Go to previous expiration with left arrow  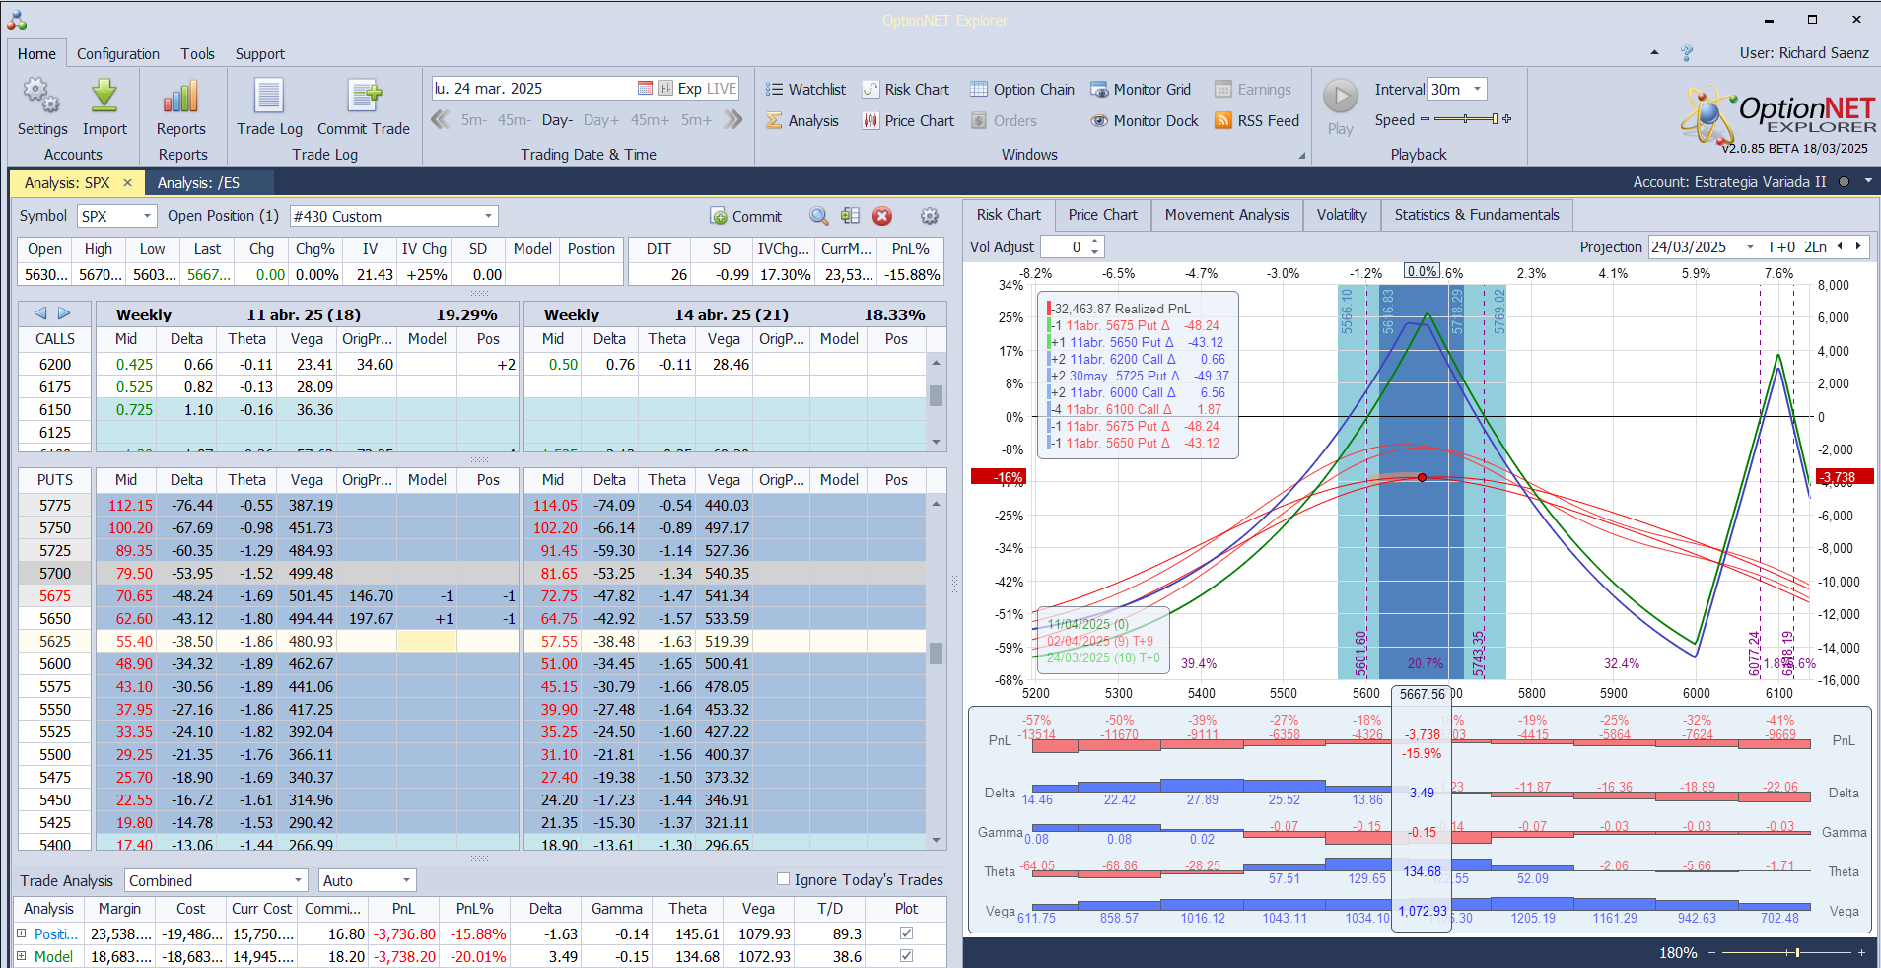[x=40, y=313]
